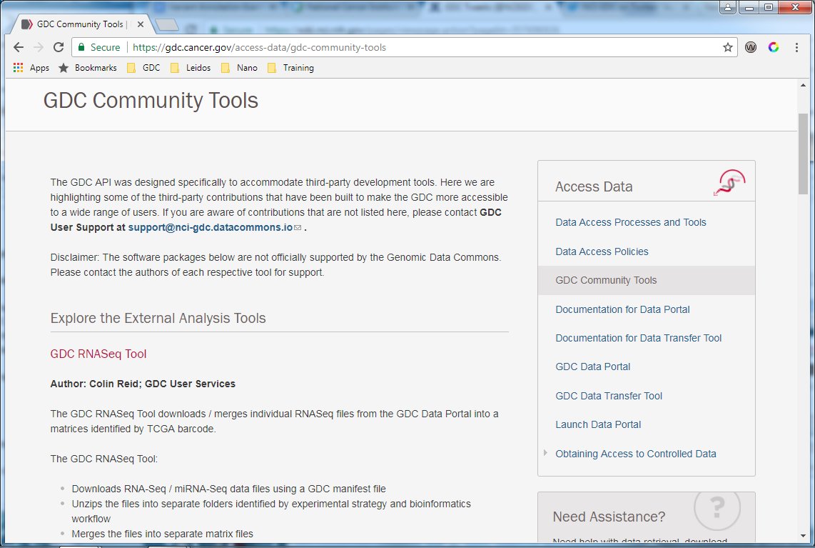Open Bookmarks star in bookmarks bar
Viewport: 815px width, 548px height.
coord(88,68)
